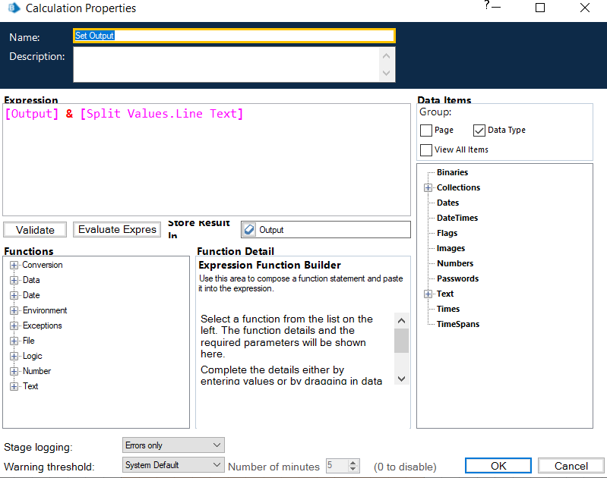607x478 pixels.
Task: Enable the Page group checkbox
Action: click(426, 131)
